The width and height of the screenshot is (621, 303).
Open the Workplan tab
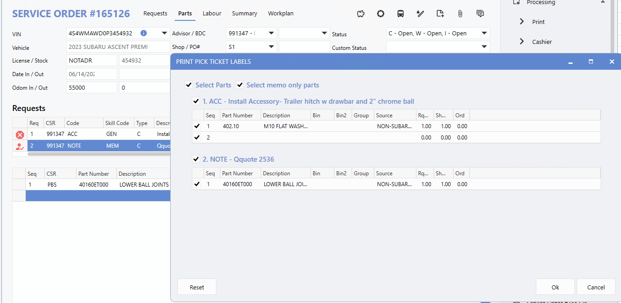281,14
